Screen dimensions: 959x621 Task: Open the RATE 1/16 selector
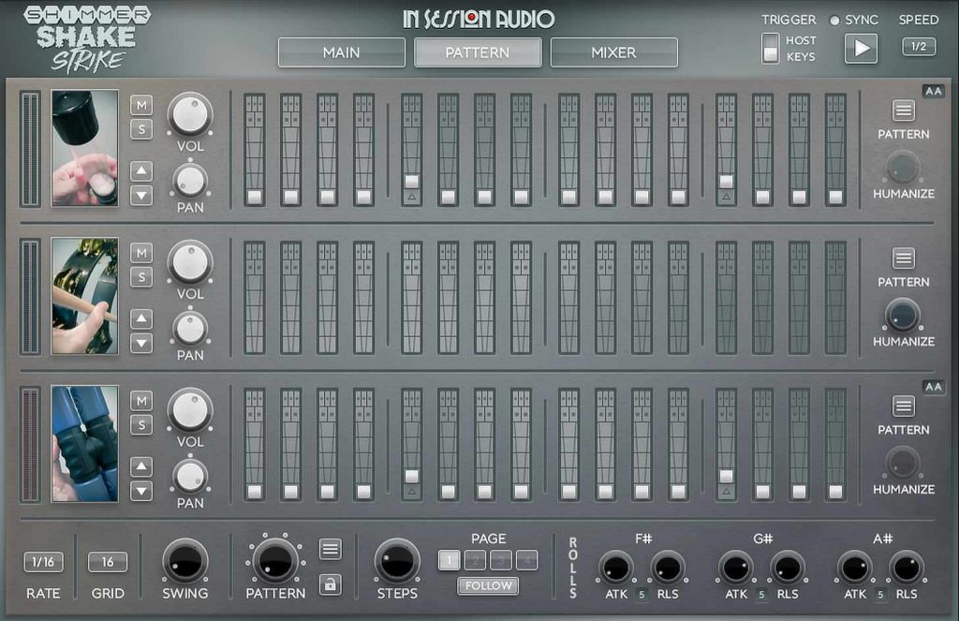pyautogui.click(x=41, y=563)
